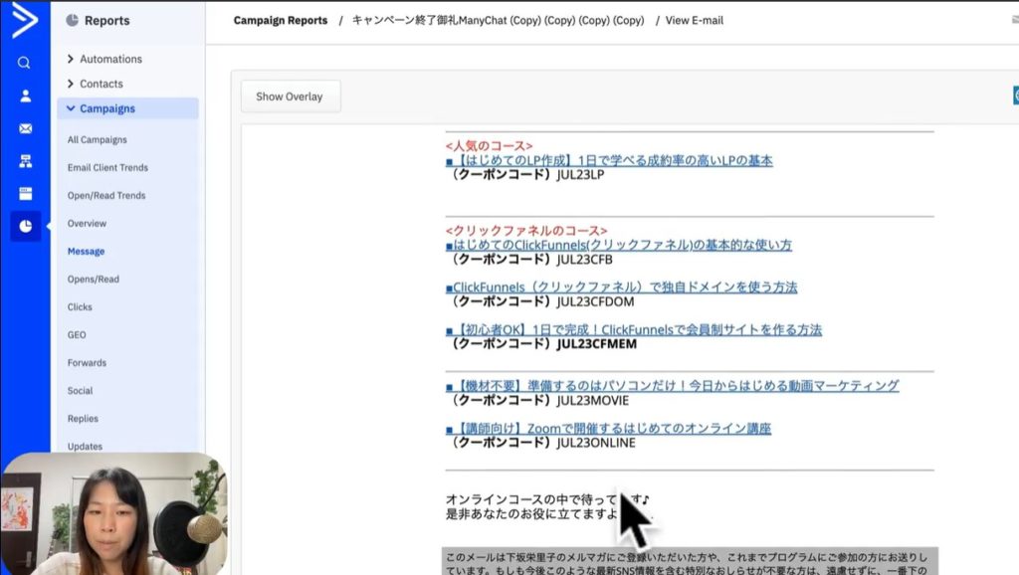The width and height of the screenshot is (1019, 575).
Task: Select the Reports pie chart sidebar icon
Action: 25,226
